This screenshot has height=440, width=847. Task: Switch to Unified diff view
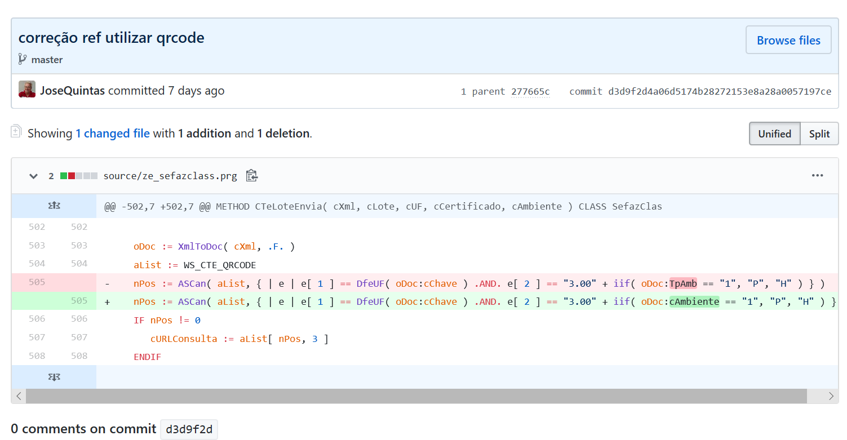[x=774, y=134]
